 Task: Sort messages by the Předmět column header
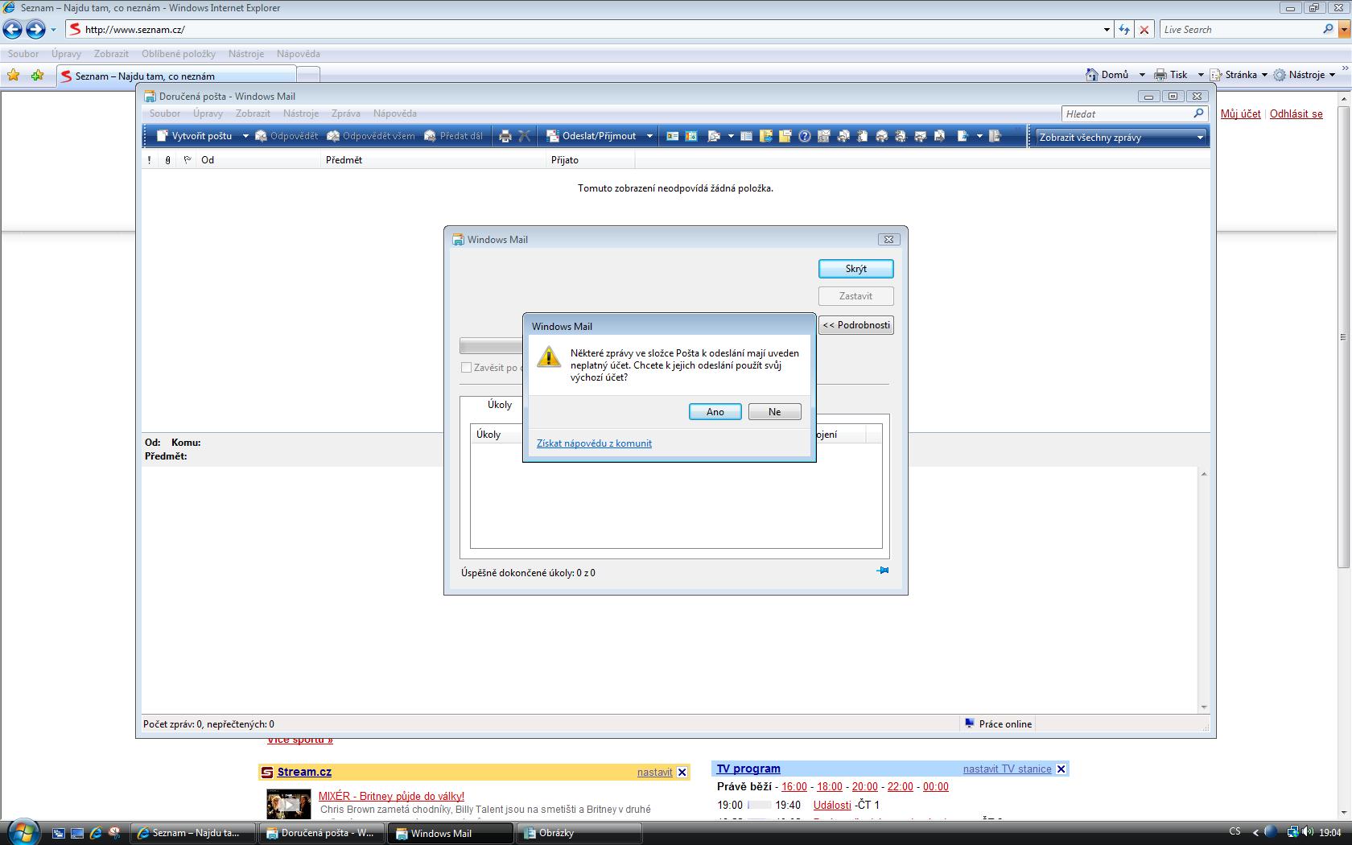[433, 160]
